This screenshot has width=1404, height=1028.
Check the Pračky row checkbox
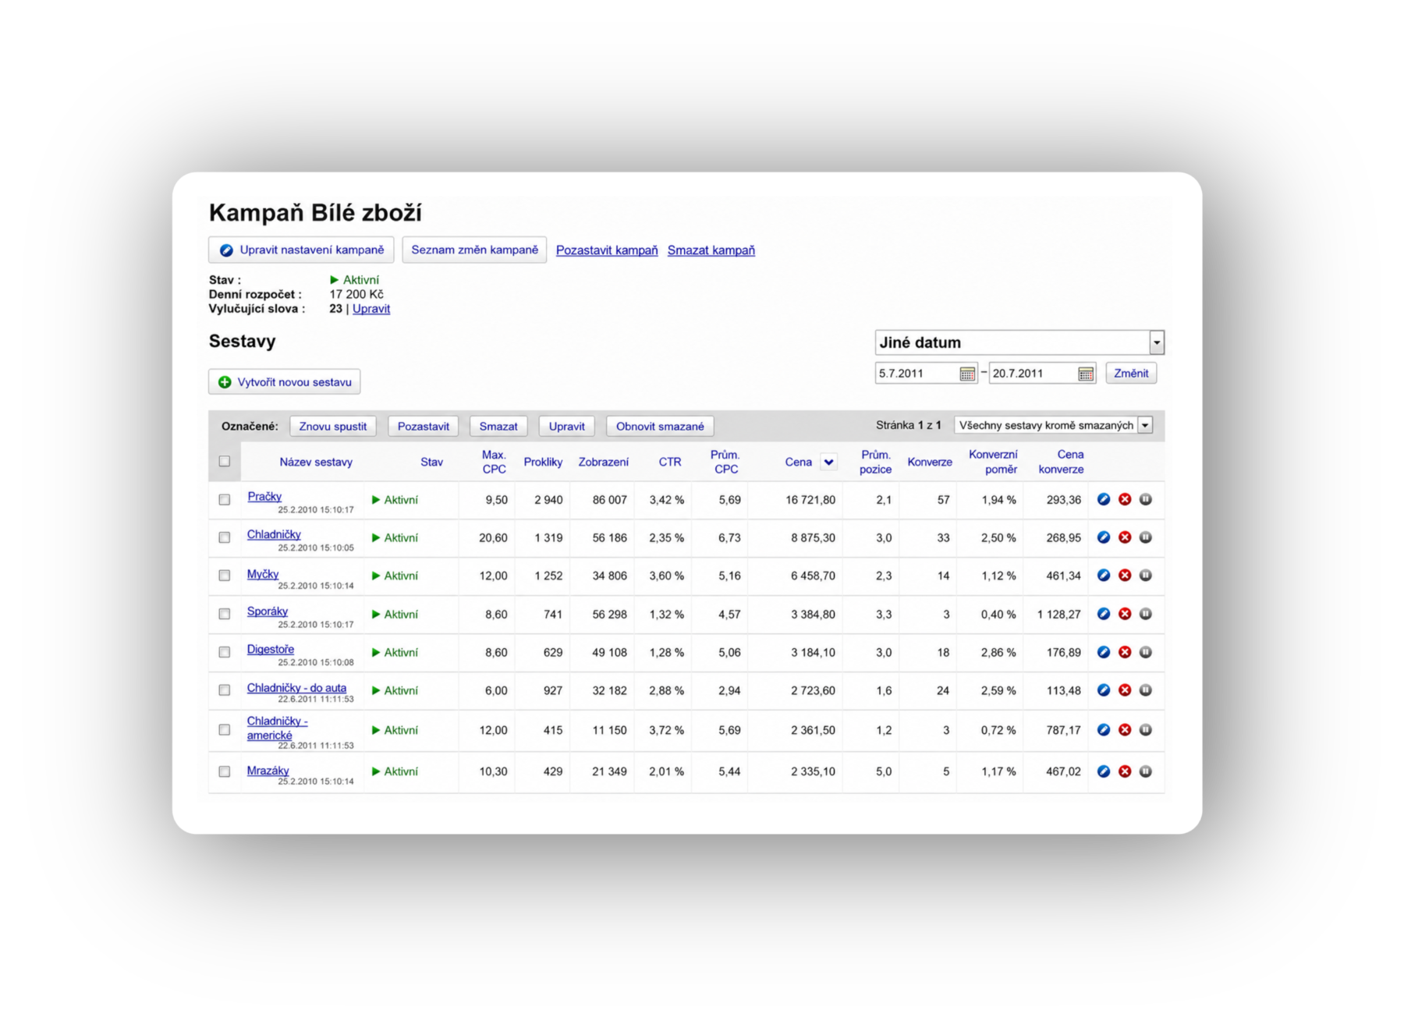(225, 499)
